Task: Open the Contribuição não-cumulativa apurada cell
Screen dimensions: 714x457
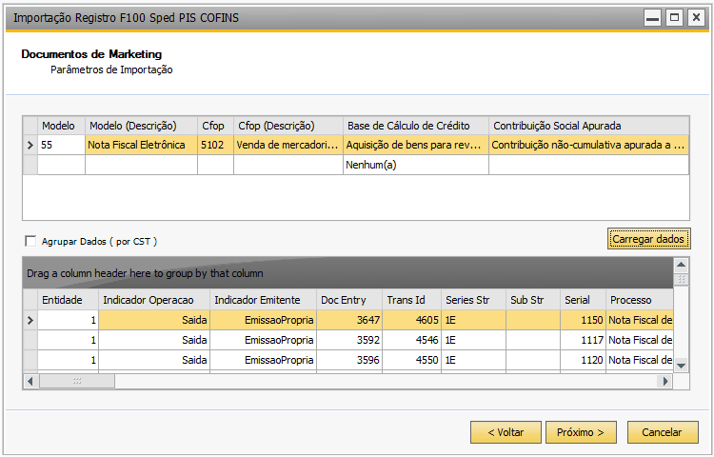Action: (588, 145)
